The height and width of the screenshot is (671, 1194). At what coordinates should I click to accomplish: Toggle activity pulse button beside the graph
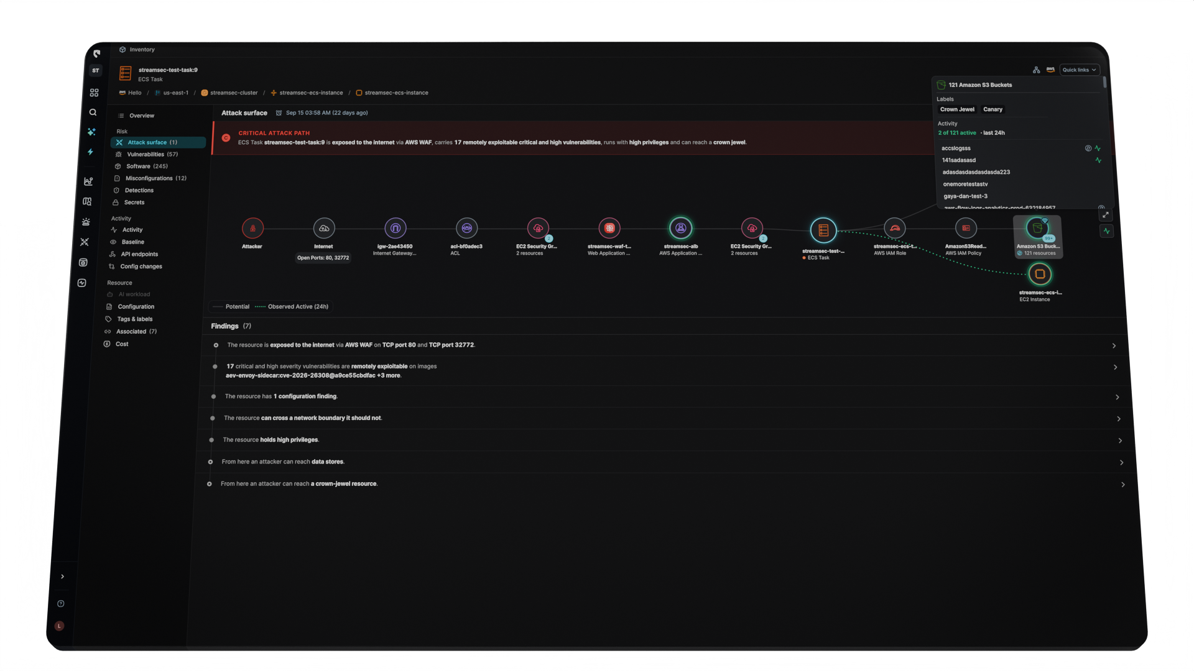tap(1107, 231)
